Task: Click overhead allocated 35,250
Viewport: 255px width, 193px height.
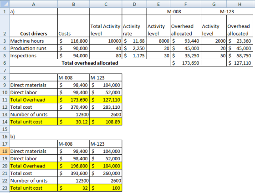Action: pyautogui.click(x=186, y=56)
